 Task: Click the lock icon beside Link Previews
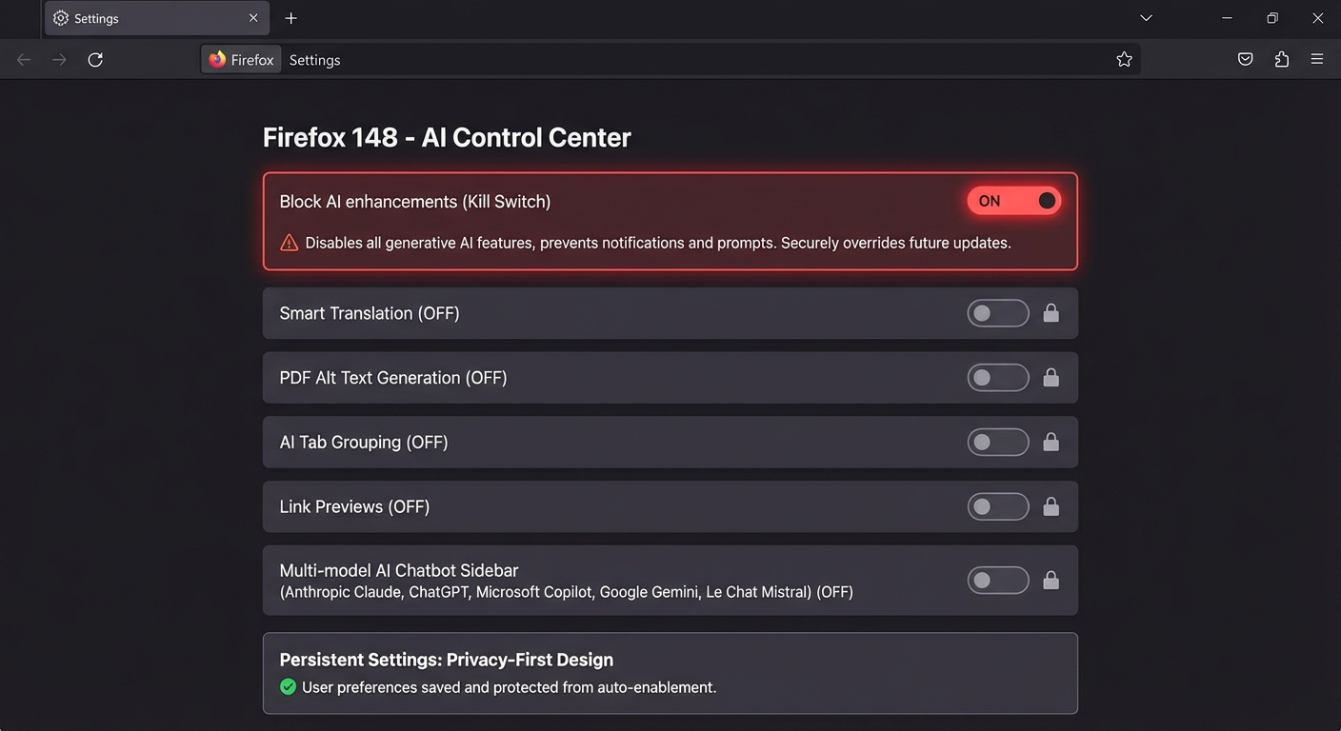(x=1051, y=506)
